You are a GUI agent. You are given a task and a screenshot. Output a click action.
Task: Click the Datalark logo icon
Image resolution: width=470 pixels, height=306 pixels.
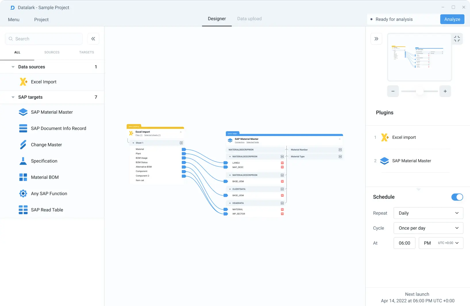pos(12,8)
